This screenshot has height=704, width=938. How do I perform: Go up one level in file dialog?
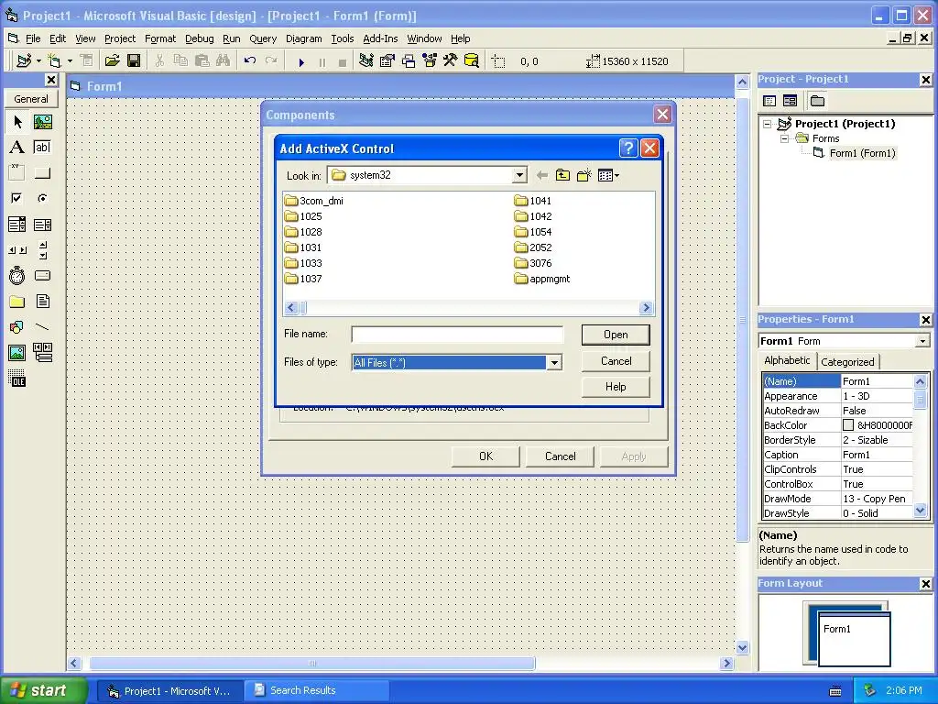(562, 175)
